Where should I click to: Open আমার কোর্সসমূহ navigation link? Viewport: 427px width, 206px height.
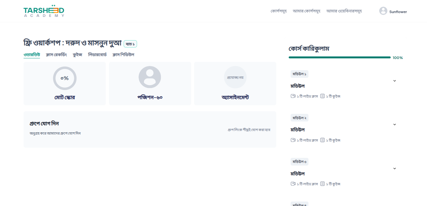307,11
